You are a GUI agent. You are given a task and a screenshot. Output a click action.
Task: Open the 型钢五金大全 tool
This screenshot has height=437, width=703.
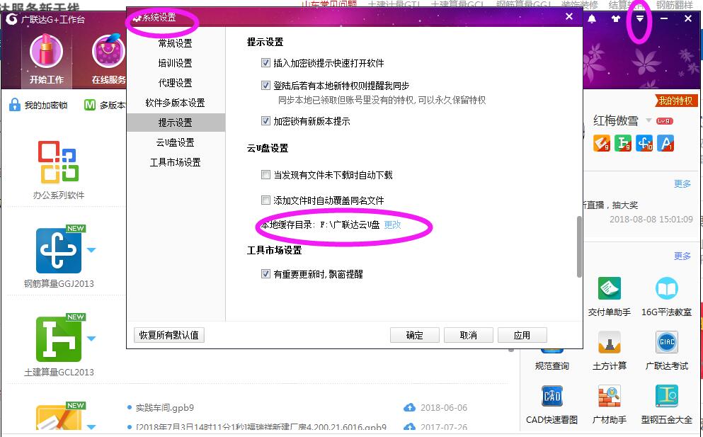pos(666,396)
